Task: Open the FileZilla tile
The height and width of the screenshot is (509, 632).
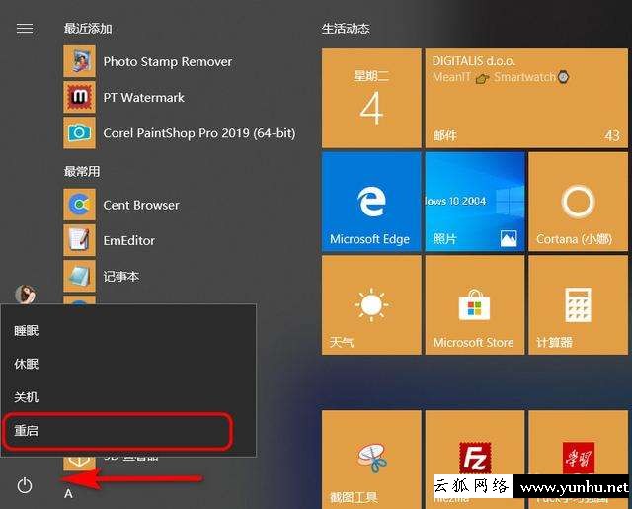Action: (475, 460)
